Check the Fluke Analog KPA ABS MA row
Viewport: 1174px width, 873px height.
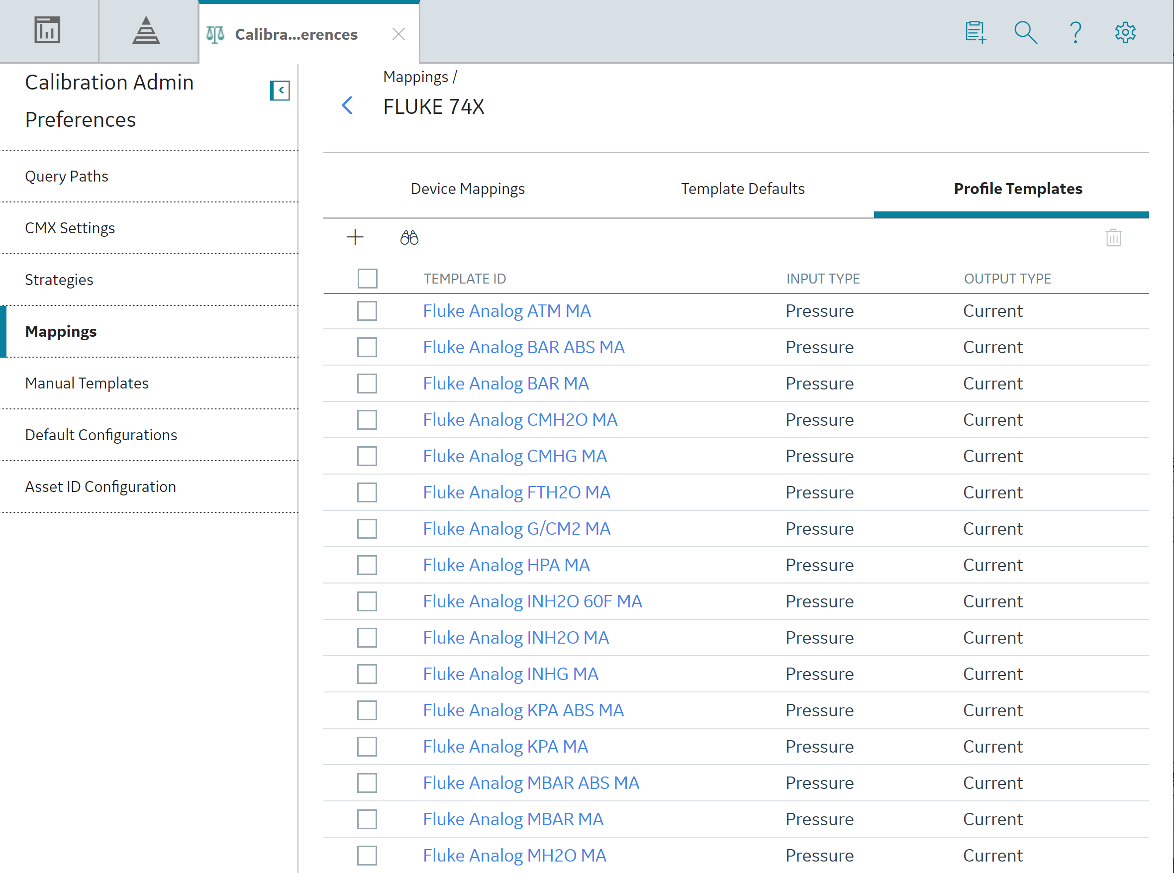tap(367, 710)
